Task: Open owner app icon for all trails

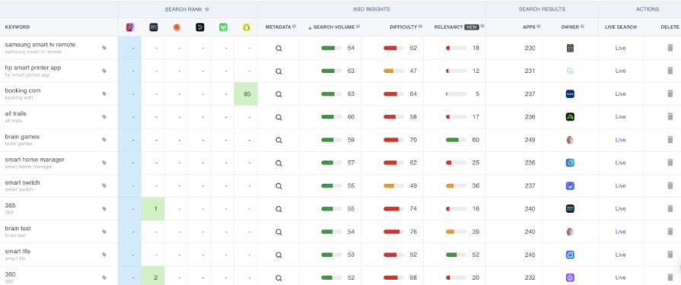Action: tap(570, 117)
